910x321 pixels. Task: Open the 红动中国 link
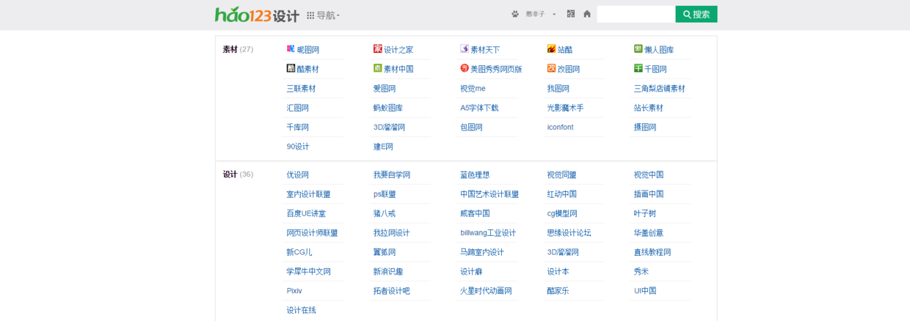[x=561, y=194]
